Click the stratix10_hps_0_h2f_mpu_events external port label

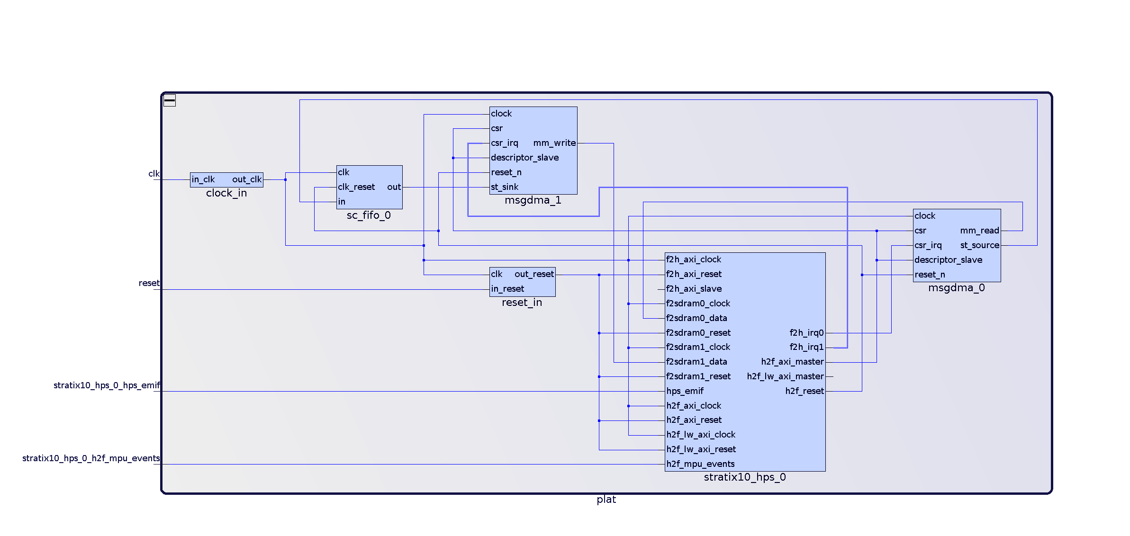(x=91, y=458)
